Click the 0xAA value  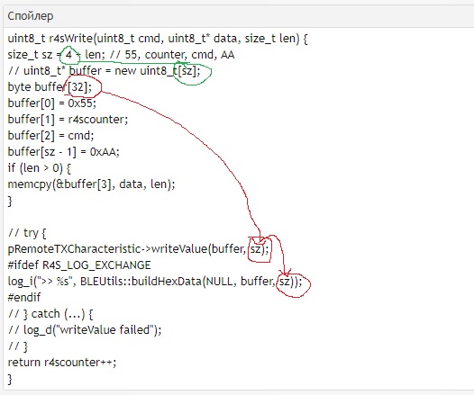point(103,152)
